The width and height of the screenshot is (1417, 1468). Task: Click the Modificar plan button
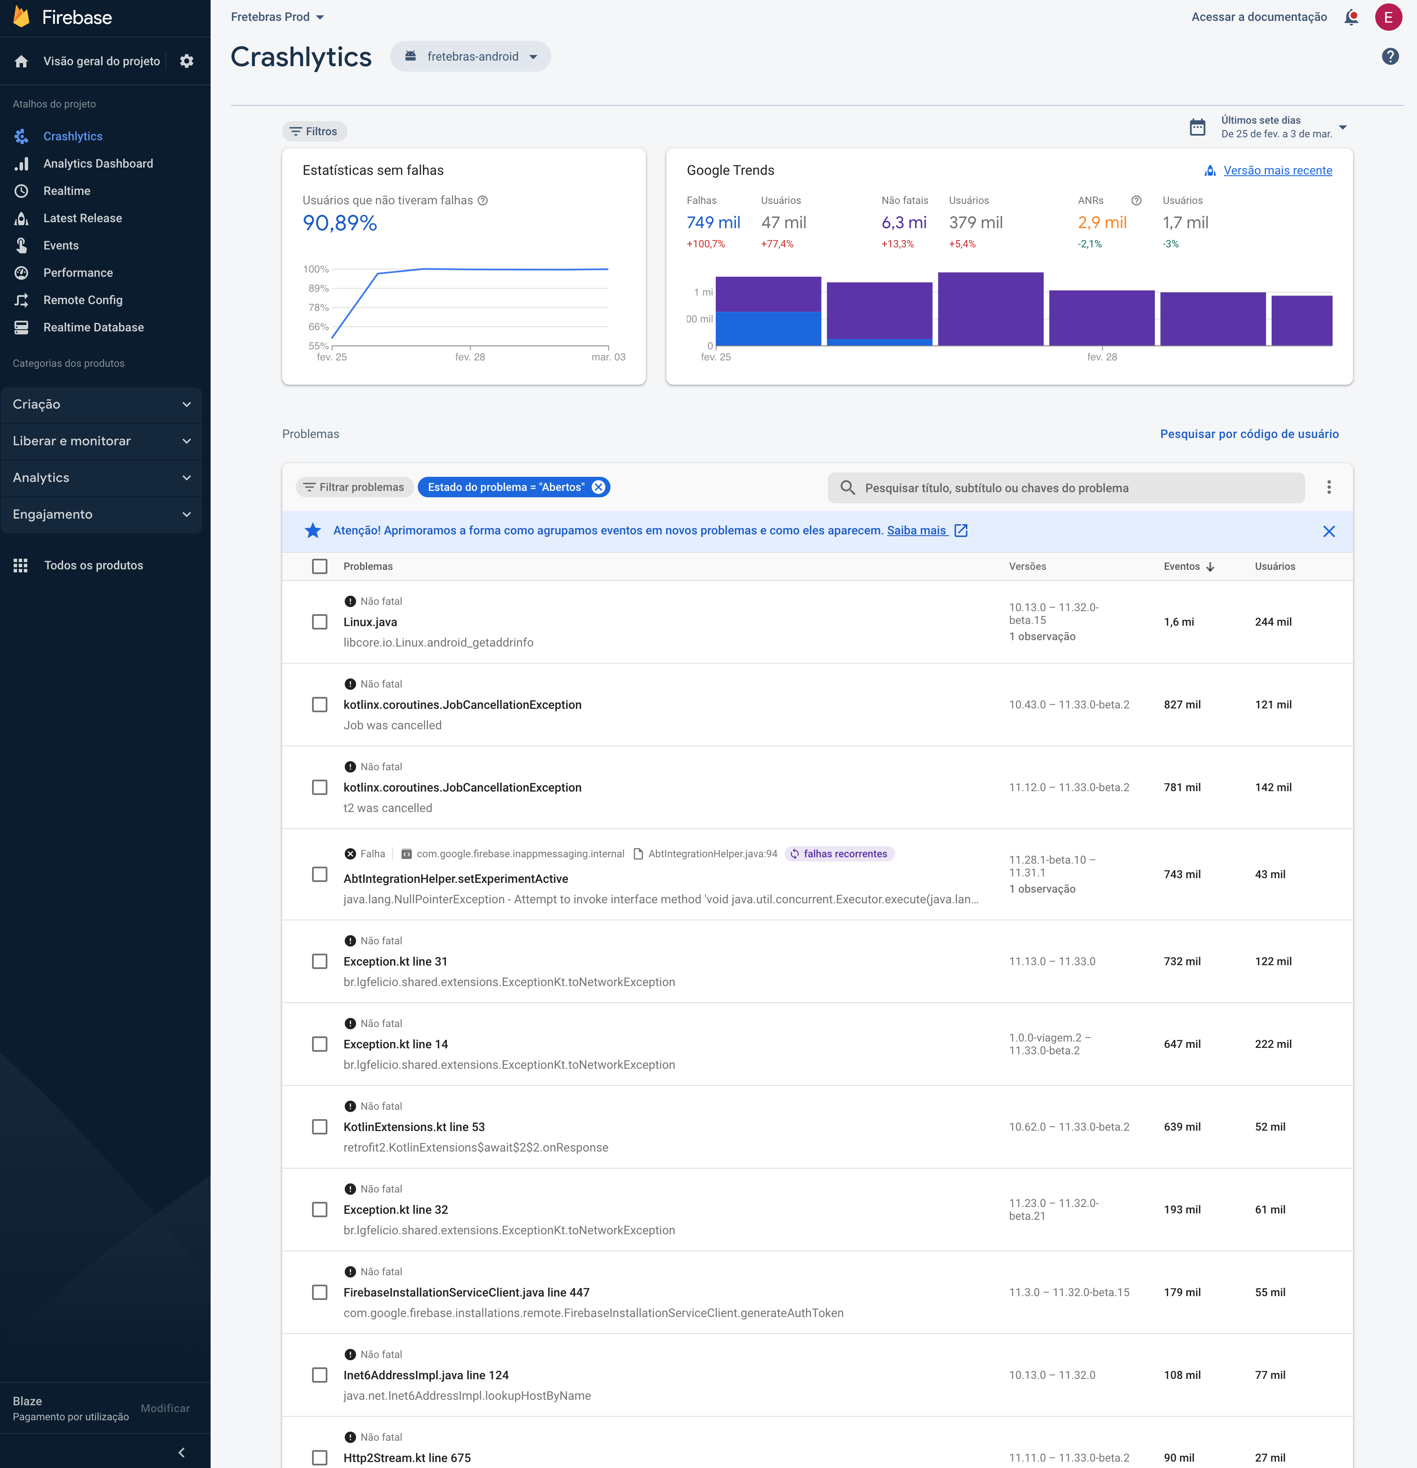point(165,1408)
